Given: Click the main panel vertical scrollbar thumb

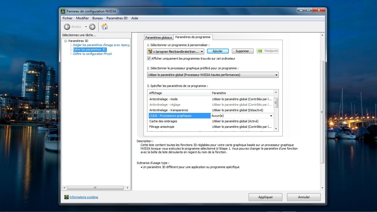Looking at the screenshot, I should 322,112.
